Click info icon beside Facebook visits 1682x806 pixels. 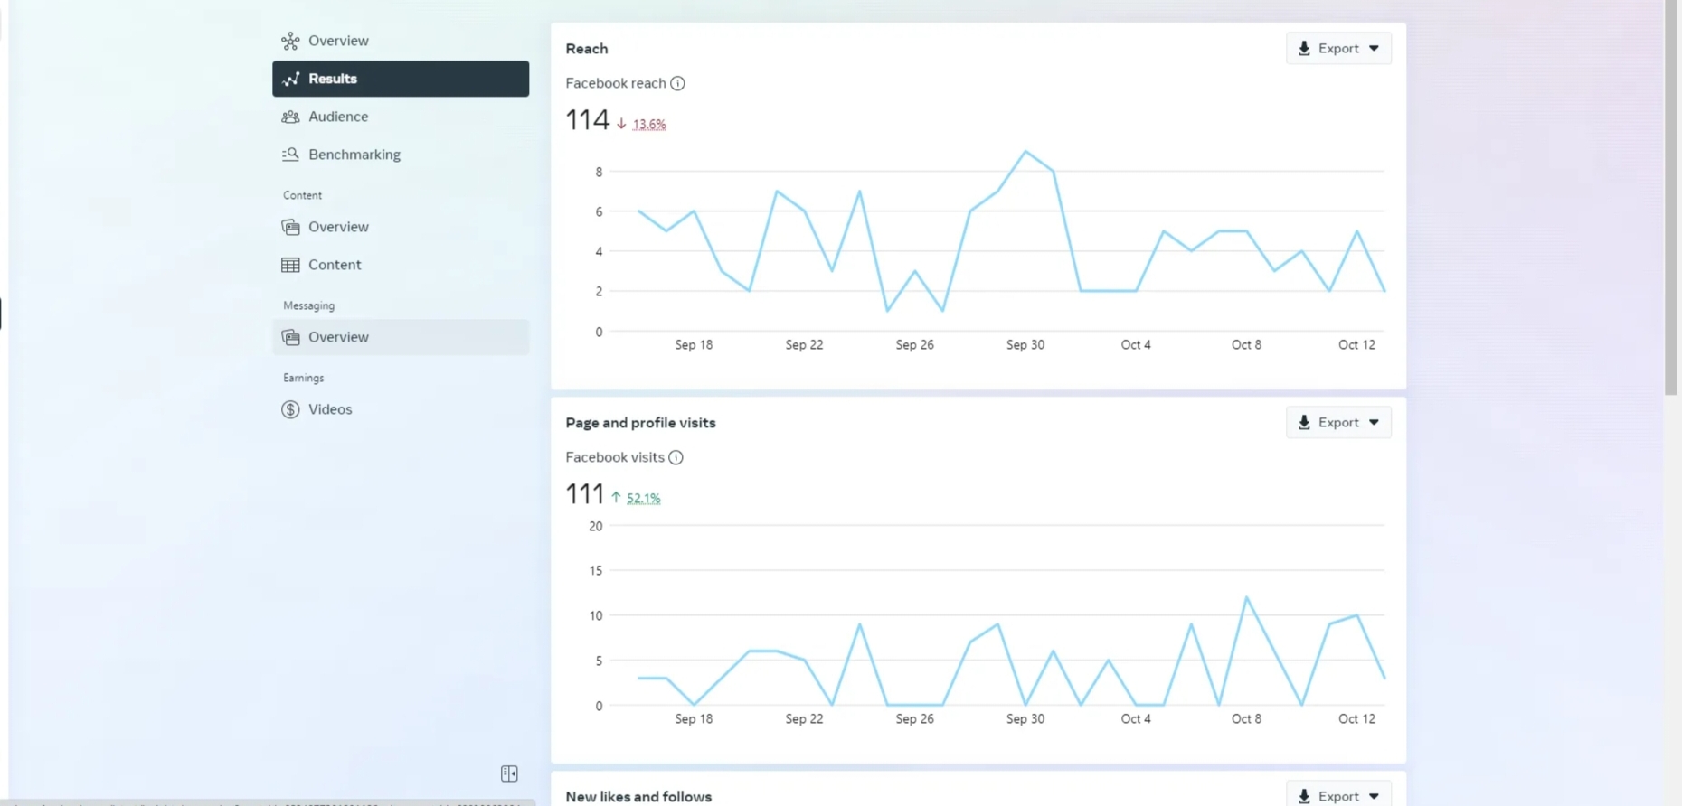coord(676,457)
